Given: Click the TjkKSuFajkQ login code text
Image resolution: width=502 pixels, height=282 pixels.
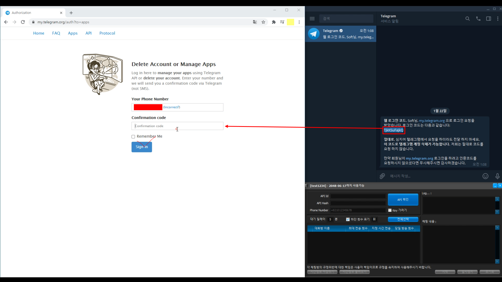Looking at the screenshot, I should (393, 130).
